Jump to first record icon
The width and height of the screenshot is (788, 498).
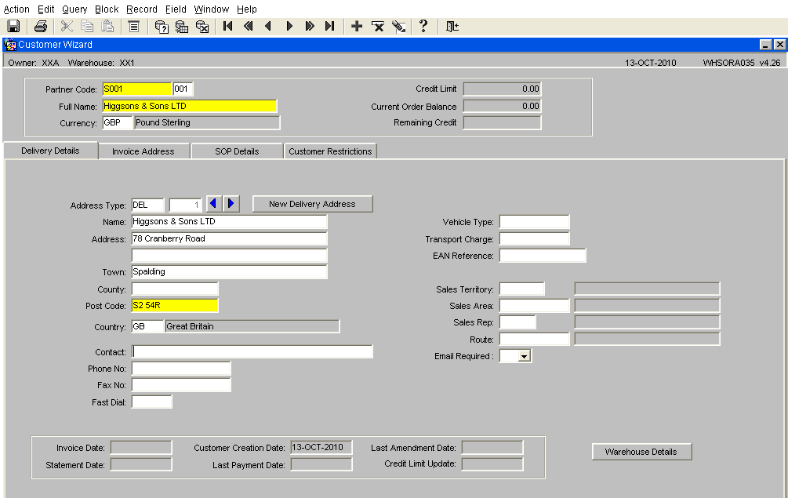(x=227, y=26)
